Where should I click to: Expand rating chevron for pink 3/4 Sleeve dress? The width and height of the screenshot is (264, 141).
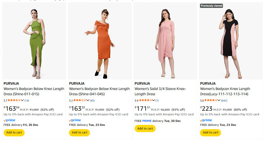point(154,100)
